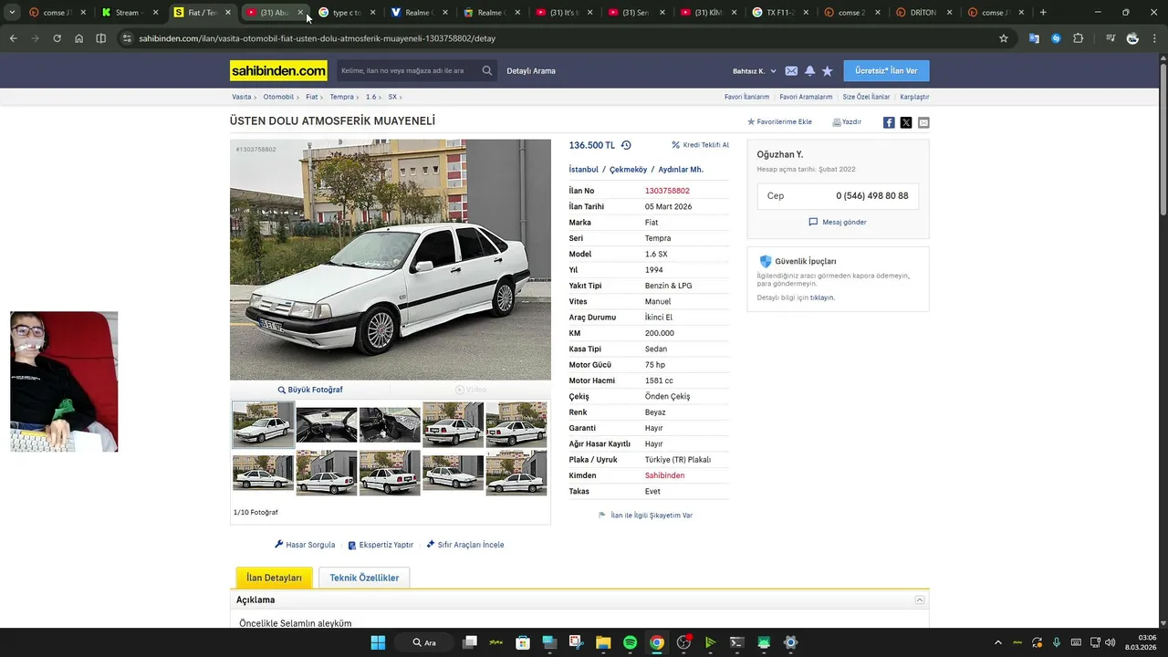1168x657 pixels.
Task: Open Microsoft Store from the taskbar
Action: tap(523, 642)
